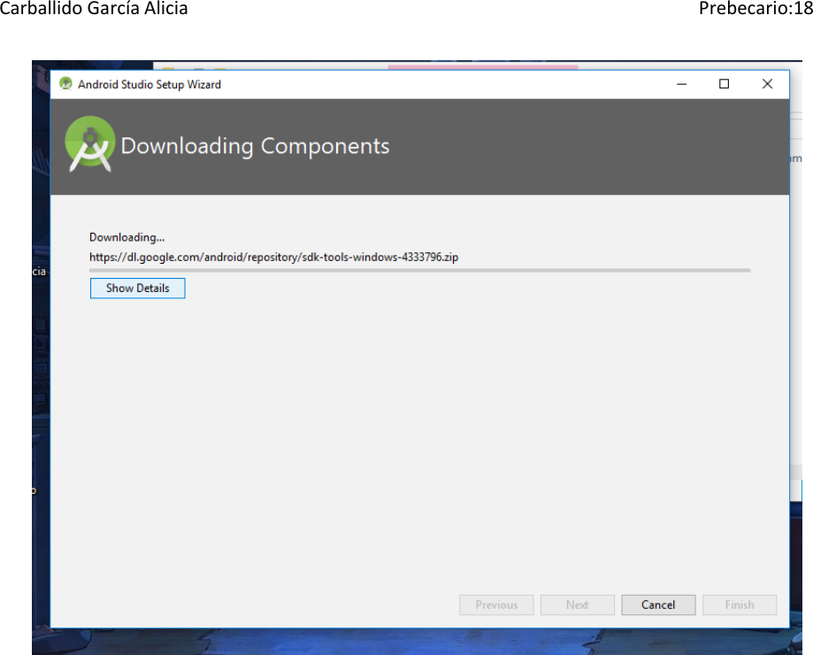Click the Show Details button
Viewport: 813px width, 655px height.
[x=137, y=289]
